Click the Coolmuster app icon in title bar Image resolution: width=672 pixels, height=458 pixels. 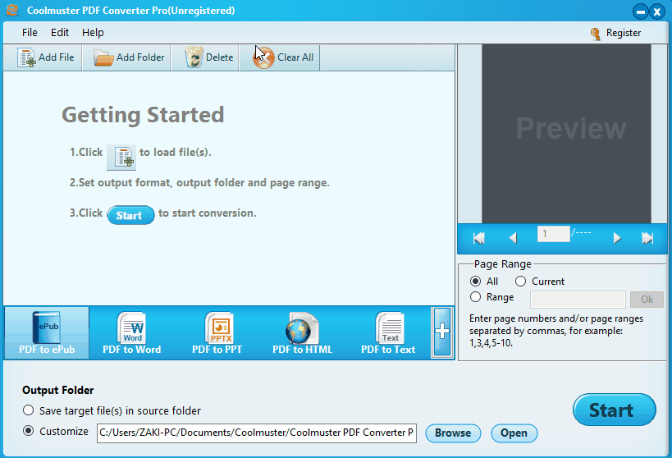pyautogui.click(x=12, y=10)
